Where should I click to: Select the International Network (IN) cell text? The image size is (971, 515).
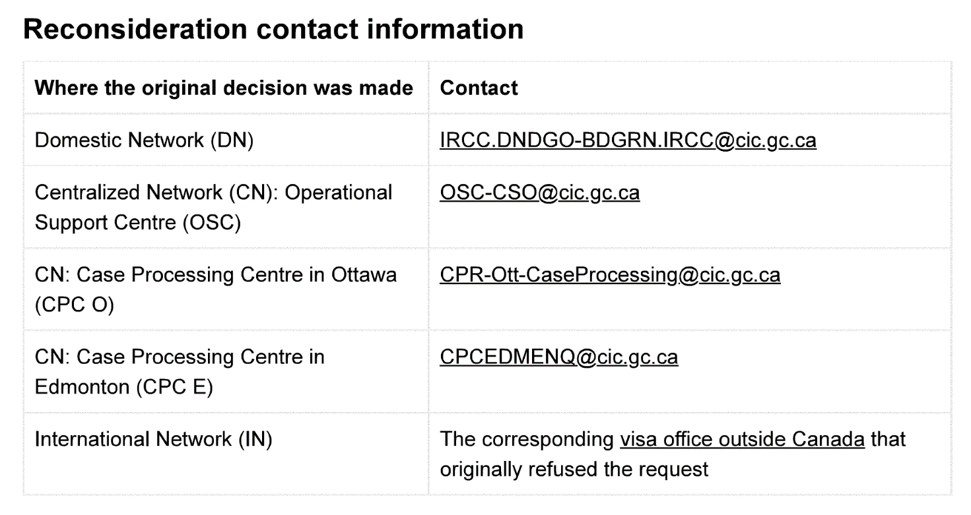coord(153,439)
